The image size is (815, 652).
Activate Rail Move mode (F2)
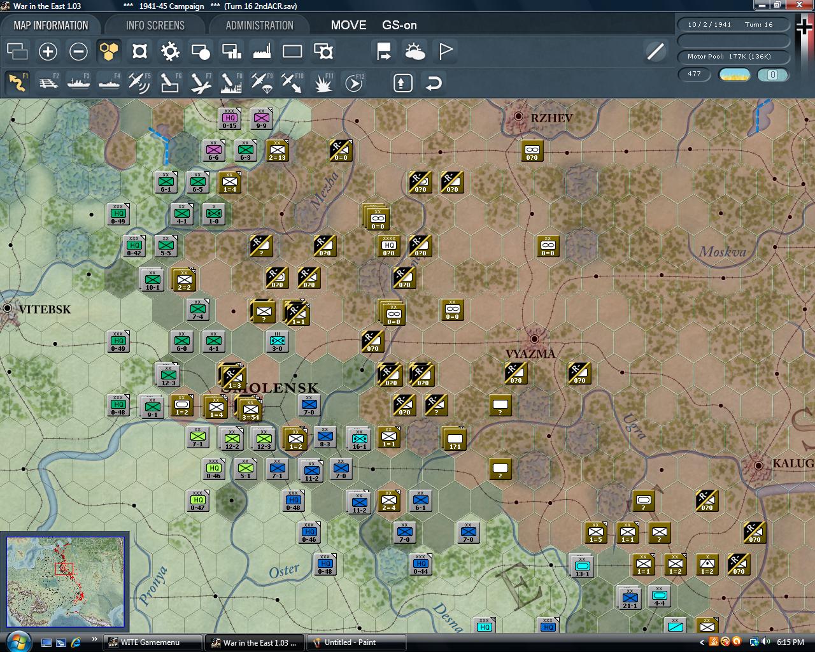(x=48, y=83)
